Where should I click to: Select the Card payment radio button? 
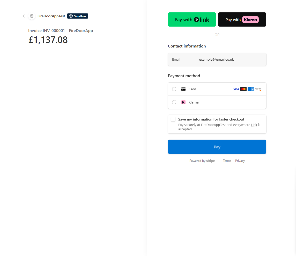tap(174, 89)
